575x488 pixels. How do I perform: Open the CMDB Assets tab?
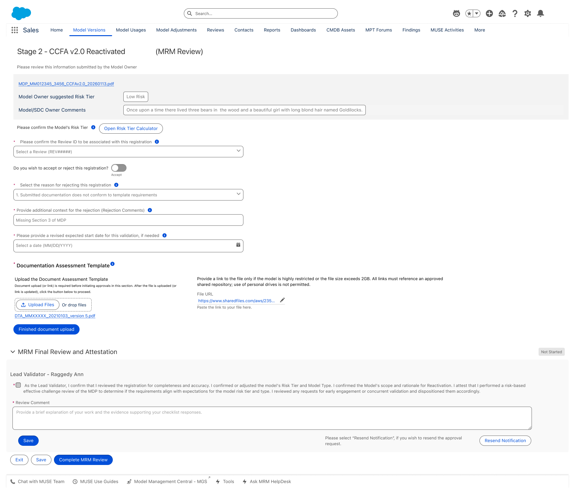[341, 30]
